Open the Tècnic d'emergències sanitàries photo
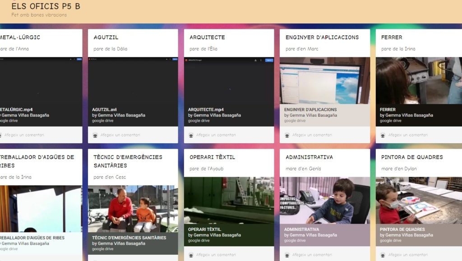This screenshot has height=261, width=462. tap(133, 209)
